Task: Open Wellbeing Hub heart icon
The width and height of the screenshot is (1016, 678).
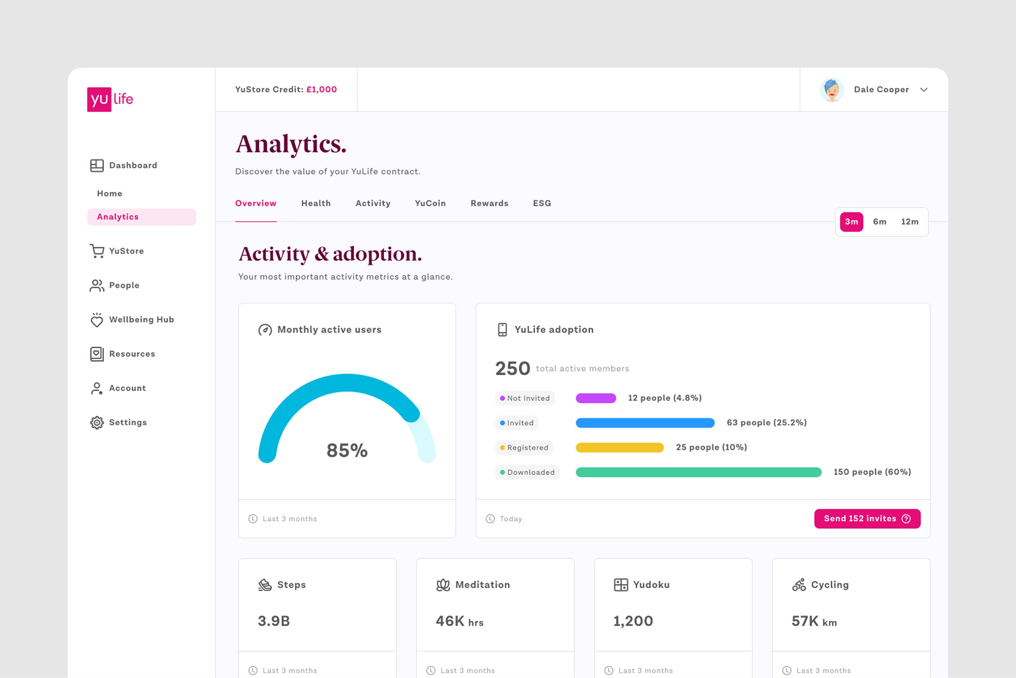Action: point(97,320)
